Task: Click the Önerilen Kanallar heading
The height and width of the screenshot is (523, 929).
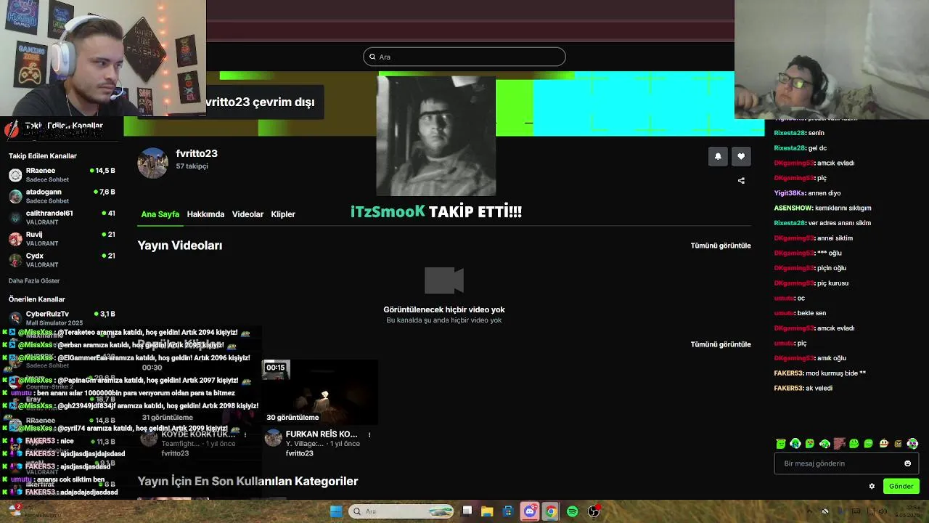Action: 37,299
